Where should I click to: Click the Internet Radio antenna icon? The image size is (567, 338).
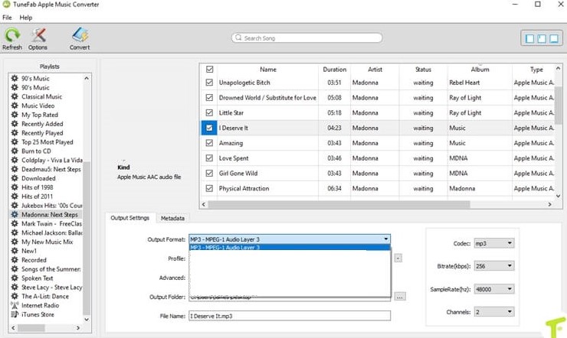(x=15, y=305)
